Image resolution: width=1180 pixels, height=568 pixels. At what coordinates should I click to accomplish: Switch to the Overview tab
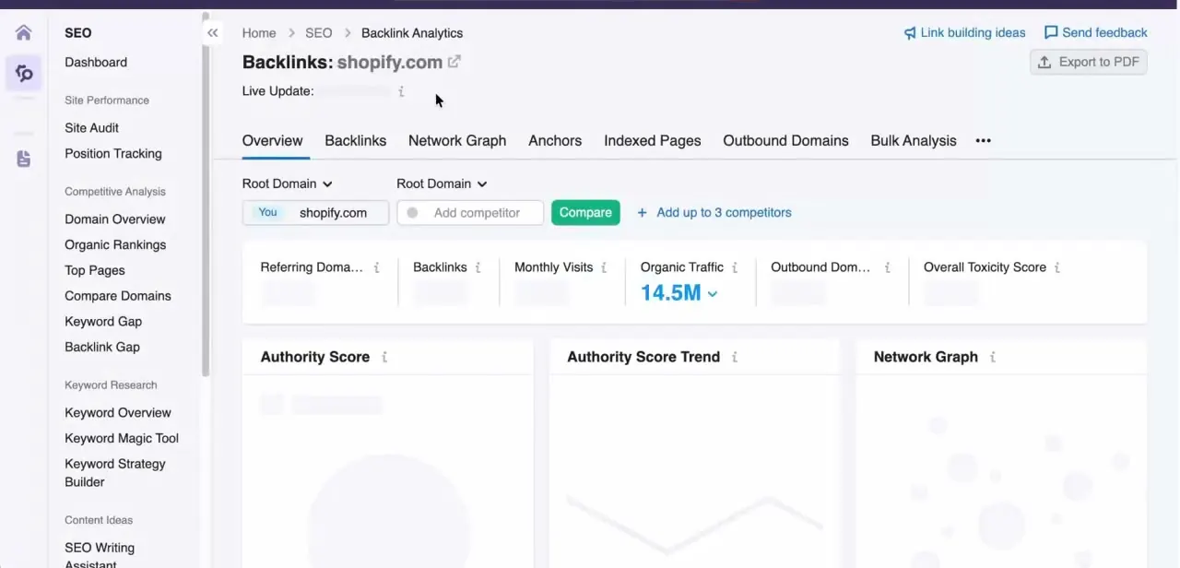click(272, 141)
